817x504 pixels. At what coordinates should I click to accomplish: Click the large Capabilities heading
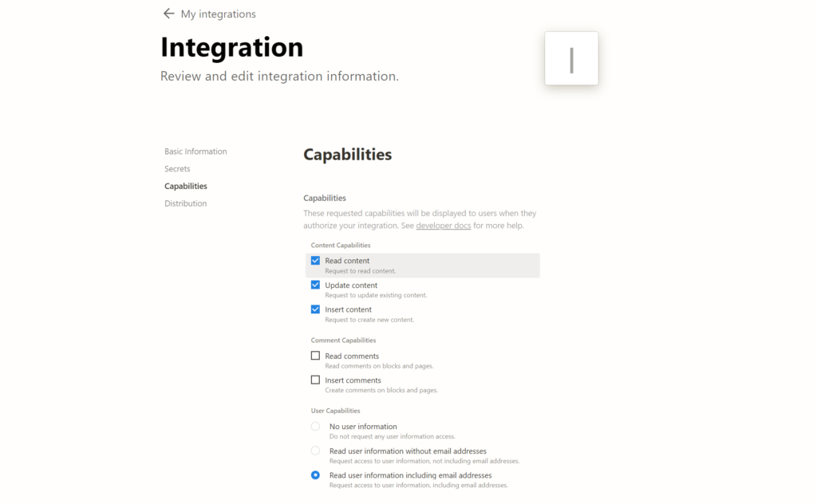(348, 155)
